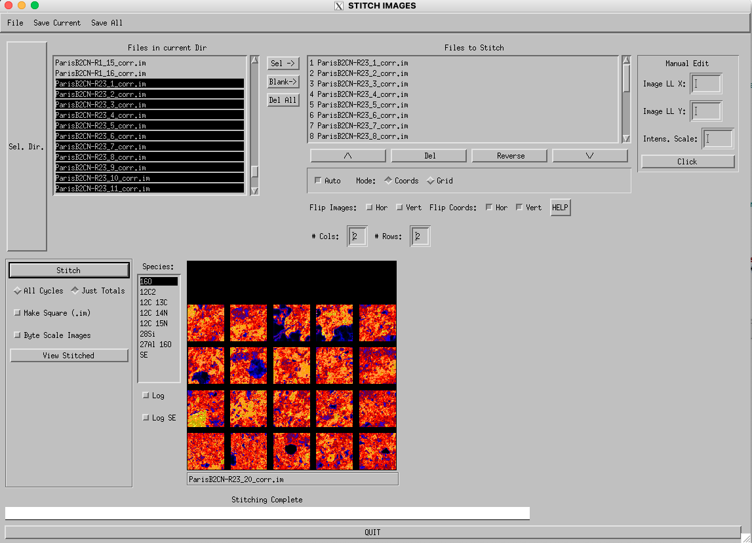The image size is (752, 543).
Task: Click the down-arrow move button
Action: click(x=589, y=156)
